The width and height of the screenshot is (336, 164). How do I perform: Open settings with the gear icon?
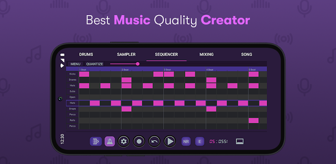click(x=123, y=142)
